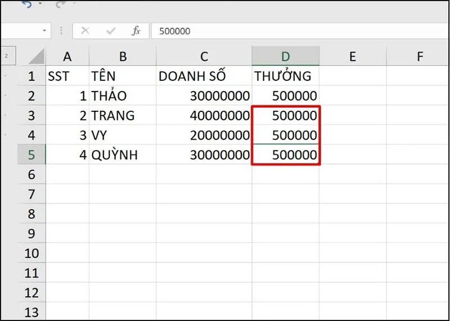The image size is (450, 321).
Task: Click the TÊN header cell
Action: 123,76
